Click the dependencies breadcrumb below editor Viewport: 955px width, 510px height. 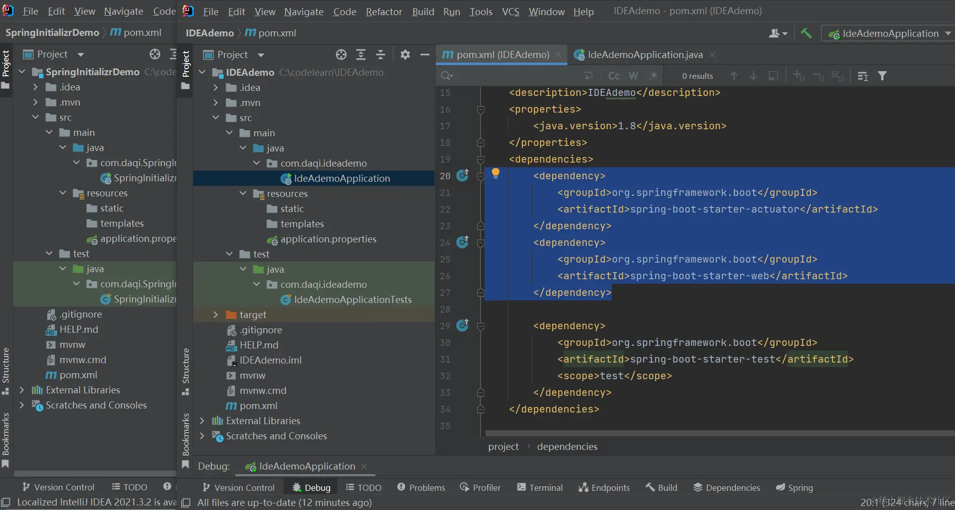(x=567, y=446)
